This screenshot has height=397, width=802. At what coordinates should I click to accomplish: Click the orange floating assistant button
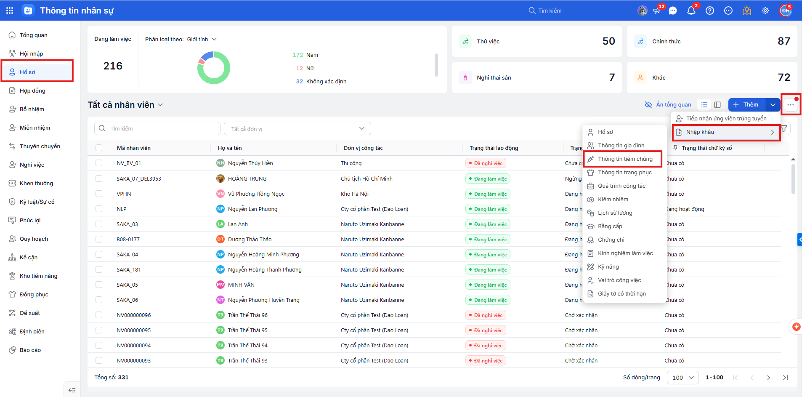click(796, 327)
